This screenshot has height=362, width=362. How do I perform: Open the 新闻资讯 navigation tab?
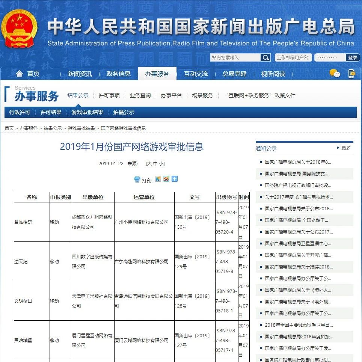click(80, 74)
